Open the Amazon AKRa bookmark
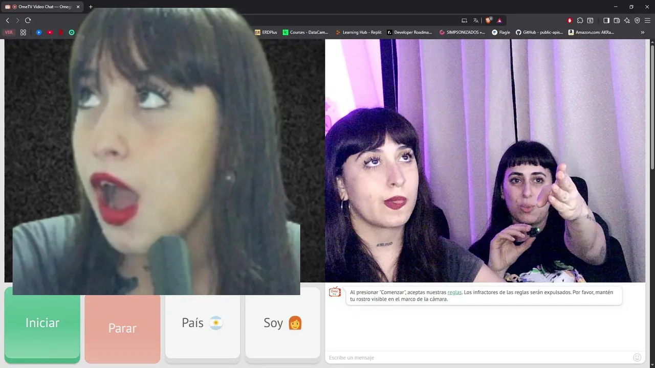Screen dimensions: 655x368 591,32
